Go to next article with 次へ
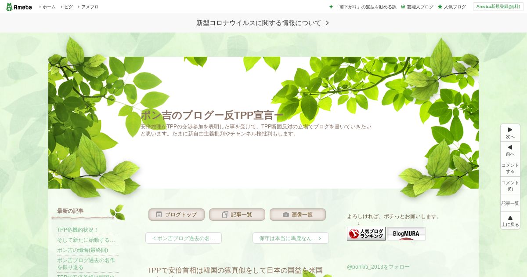Screen dimensions: 527x277 click(x=510, y=133)
